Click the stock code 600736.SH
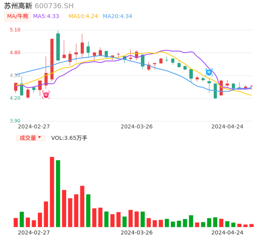This screenshot has height=238, width=270. (x=54, y=6)
